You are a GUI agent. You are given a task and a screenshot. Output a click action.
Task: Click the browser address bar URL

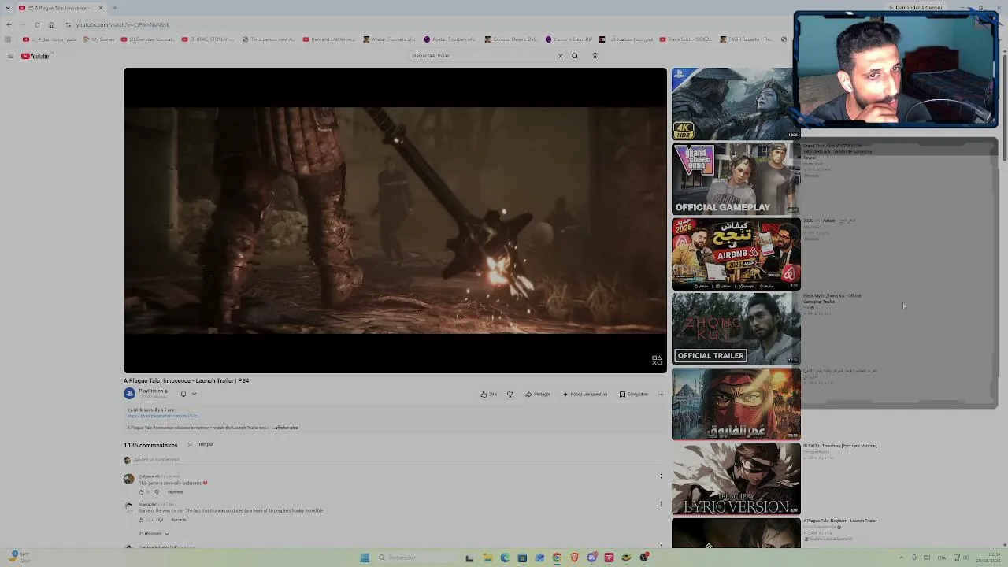point(122,24)
